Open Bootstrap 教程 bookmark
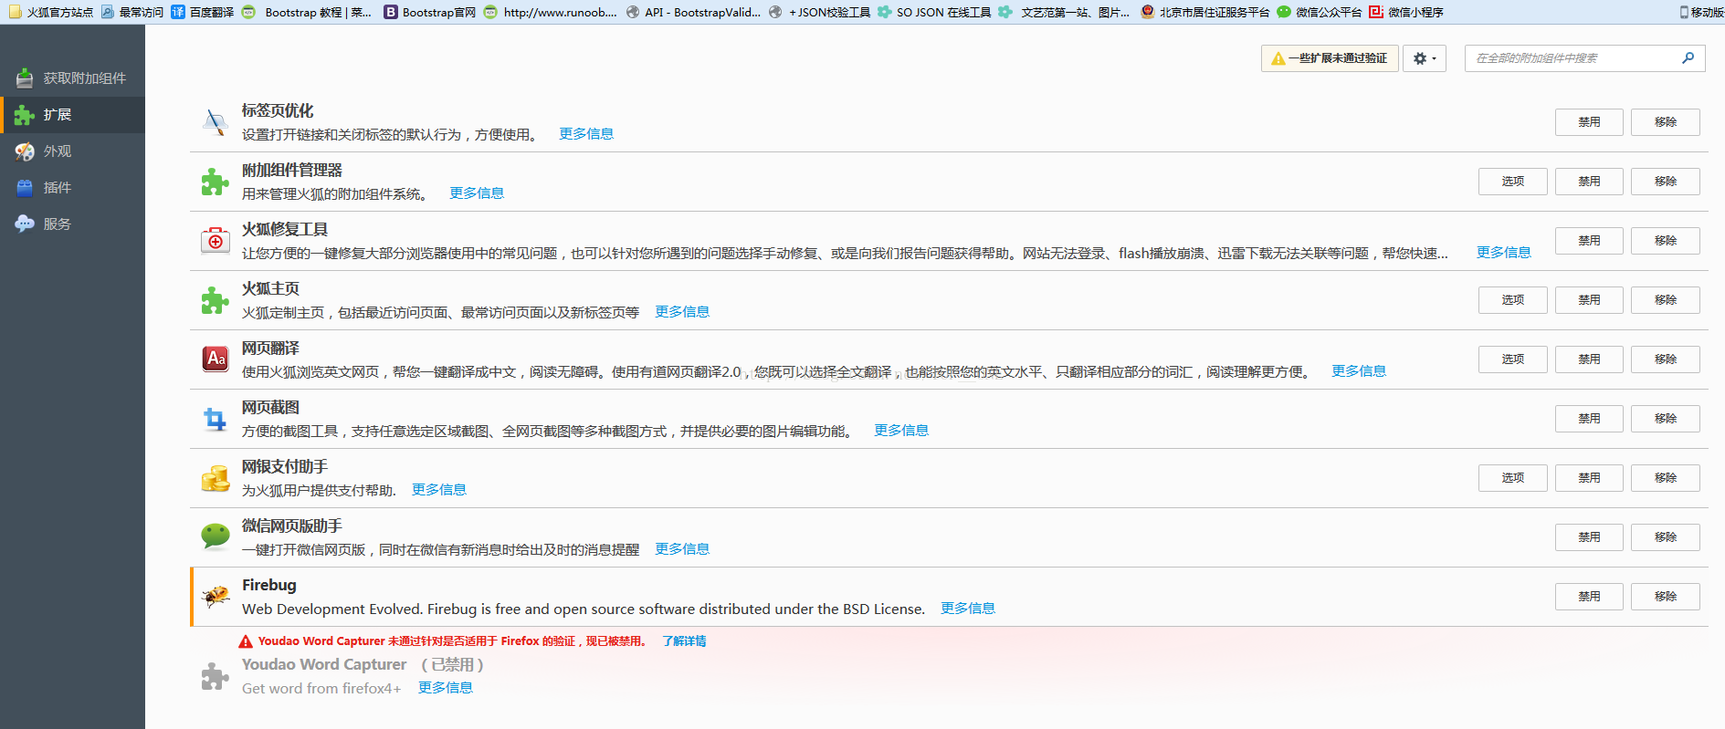This screenshot has height=729, width=1725. click(x=307, y=12)
